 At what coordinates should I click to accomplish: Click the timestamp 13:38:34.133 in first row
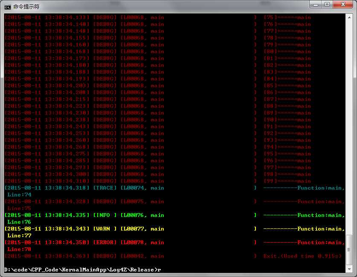point(65,17)
